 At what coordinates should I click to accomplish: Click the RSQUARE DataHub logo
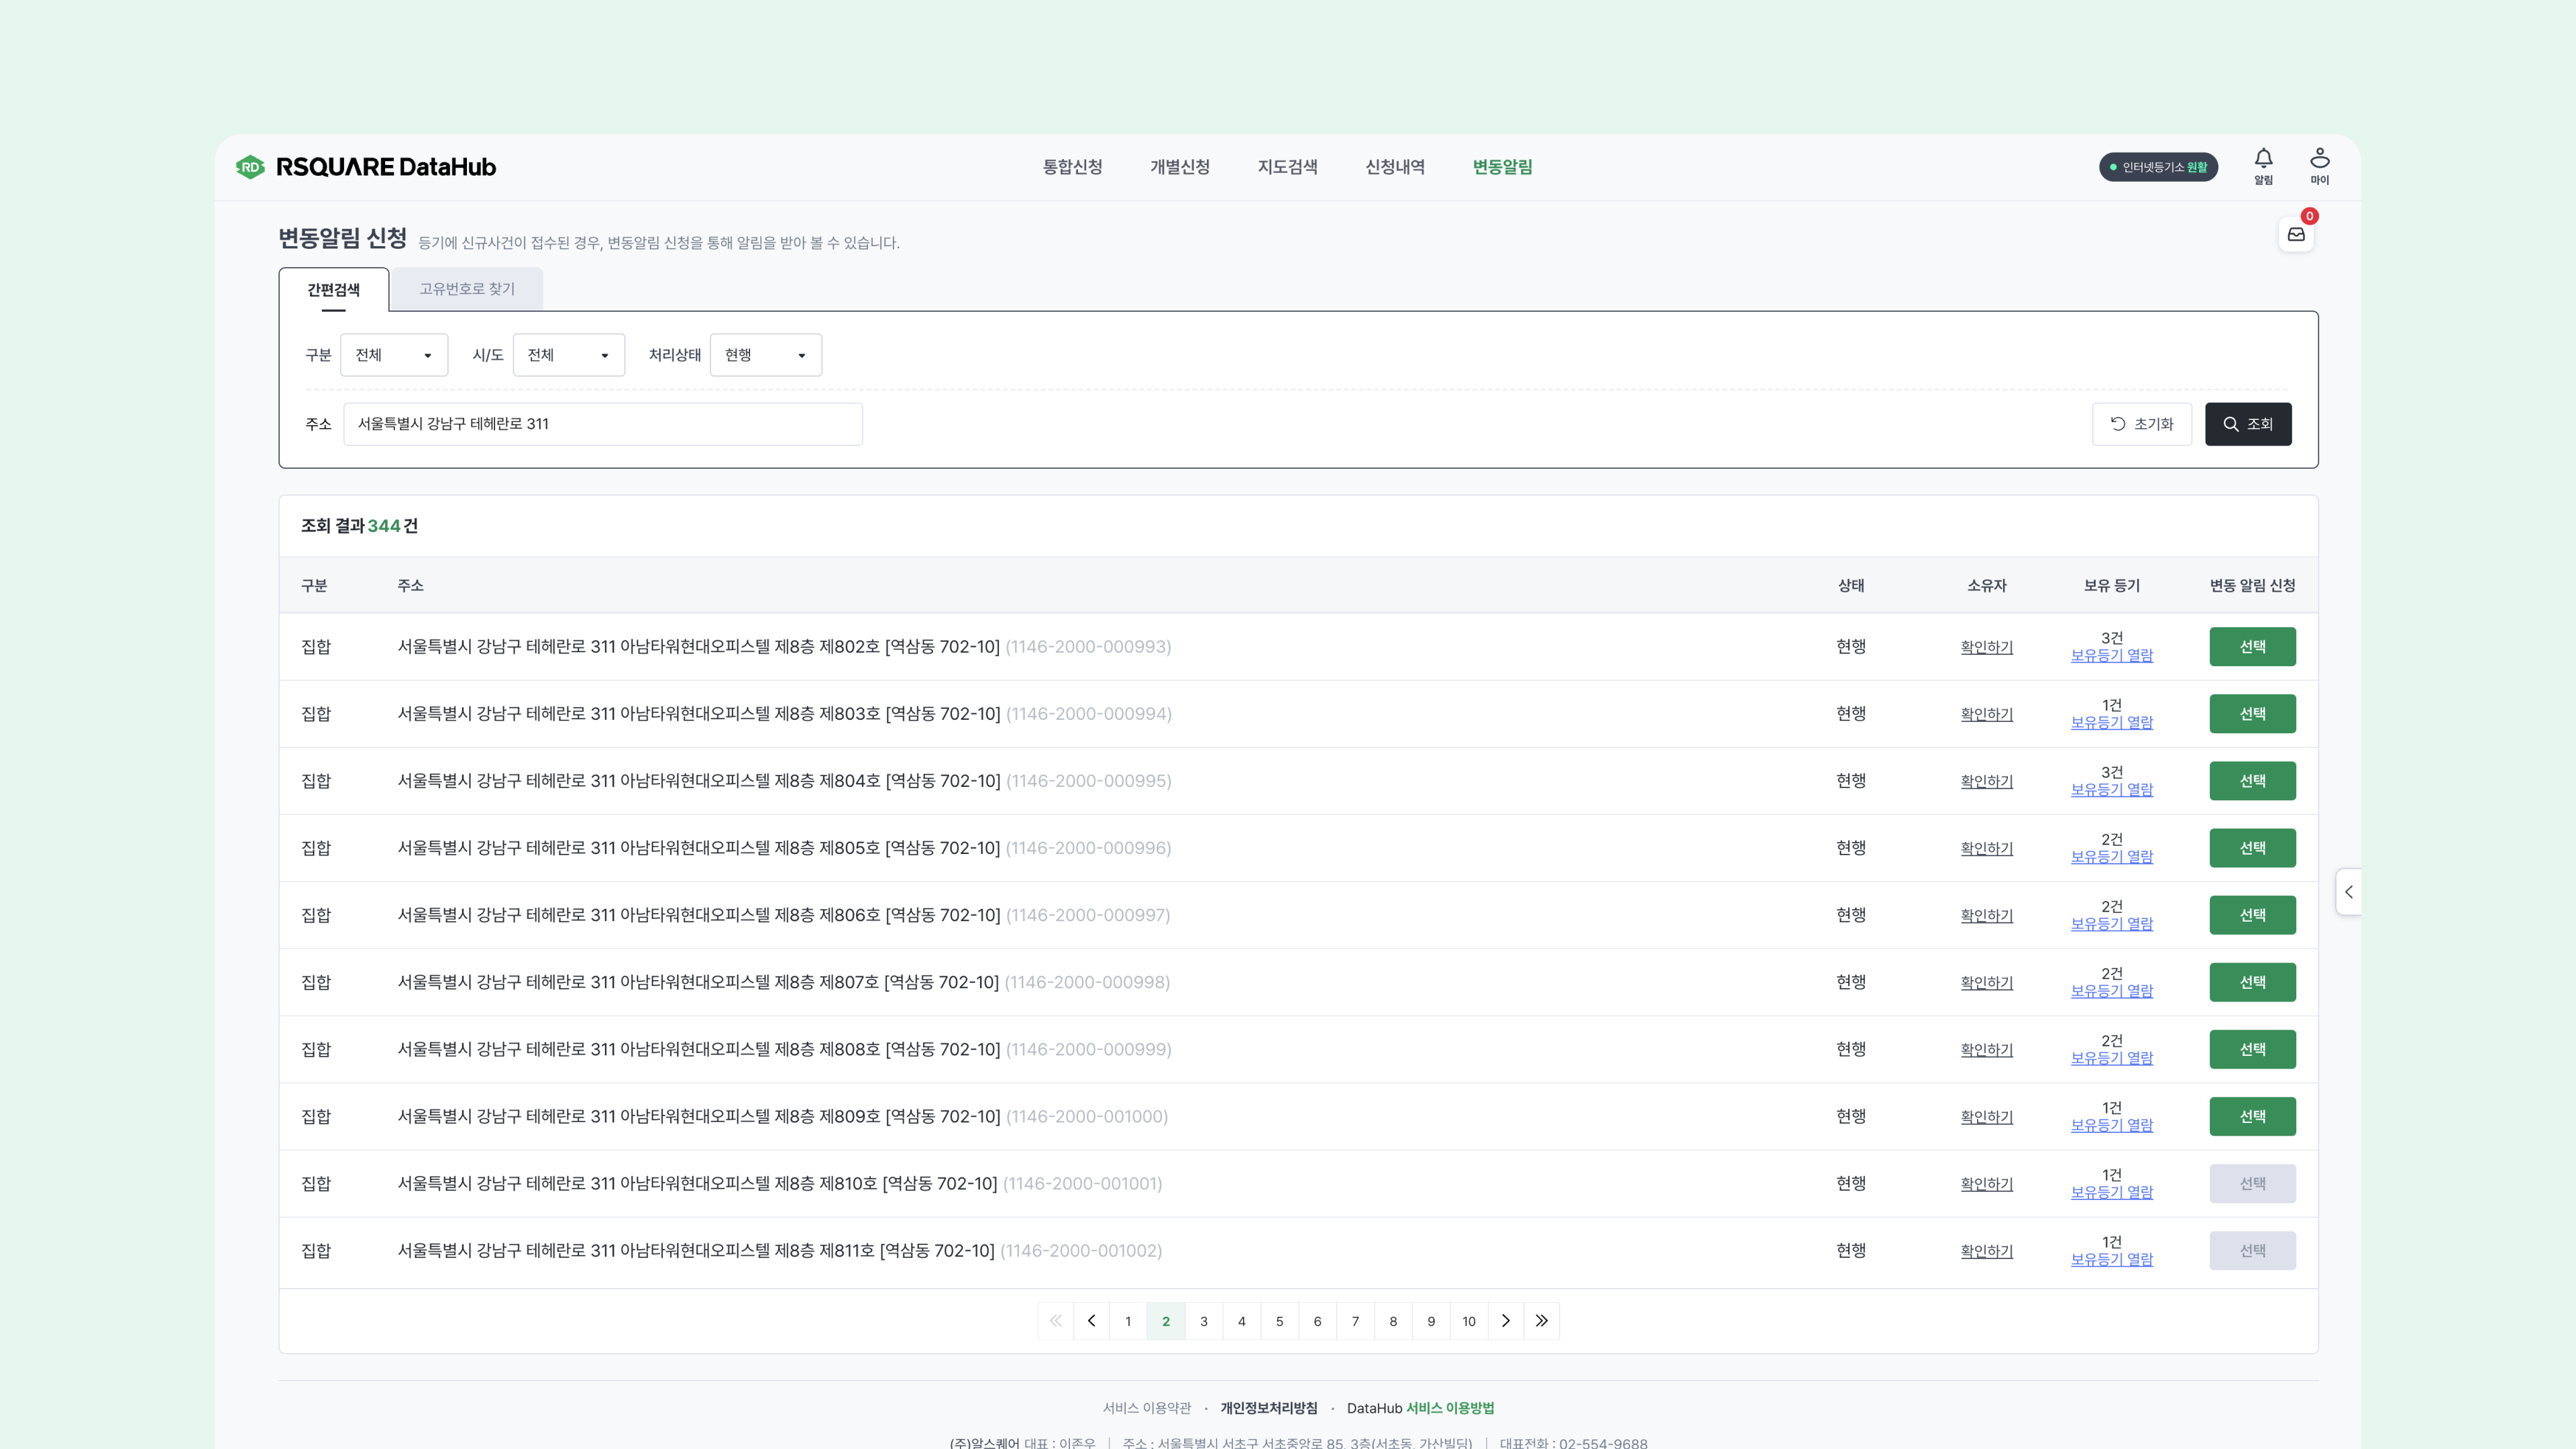366,167
